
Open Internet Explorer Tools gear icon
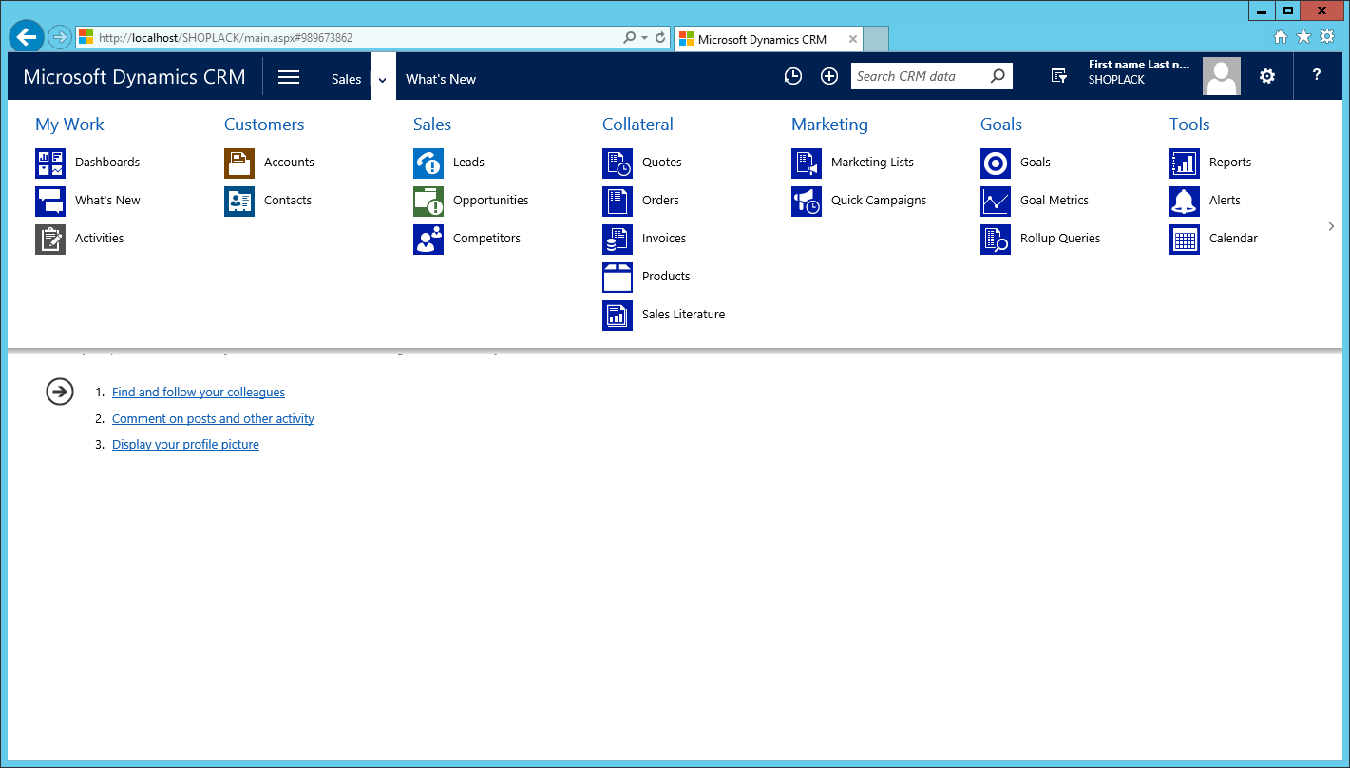(1327, 37)
